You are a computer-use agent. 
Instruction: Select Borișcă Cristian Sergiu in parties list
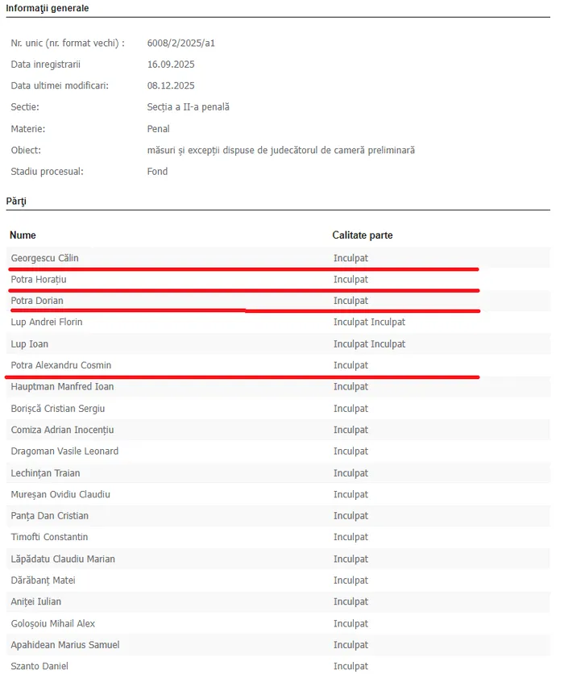point(58,409)
